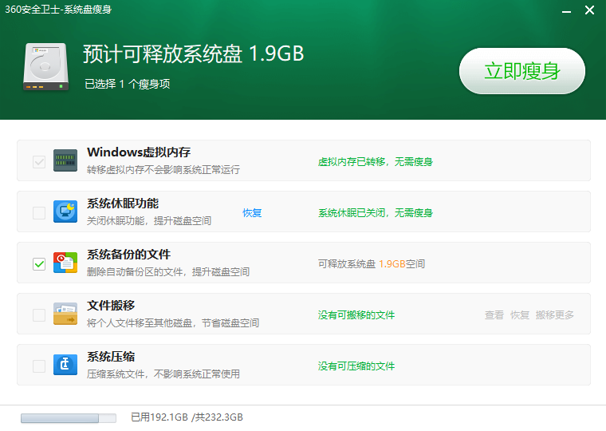Tick the 文件搬移 checkbox
This screenshot has height=431, width=606.
tap(38, 314)
